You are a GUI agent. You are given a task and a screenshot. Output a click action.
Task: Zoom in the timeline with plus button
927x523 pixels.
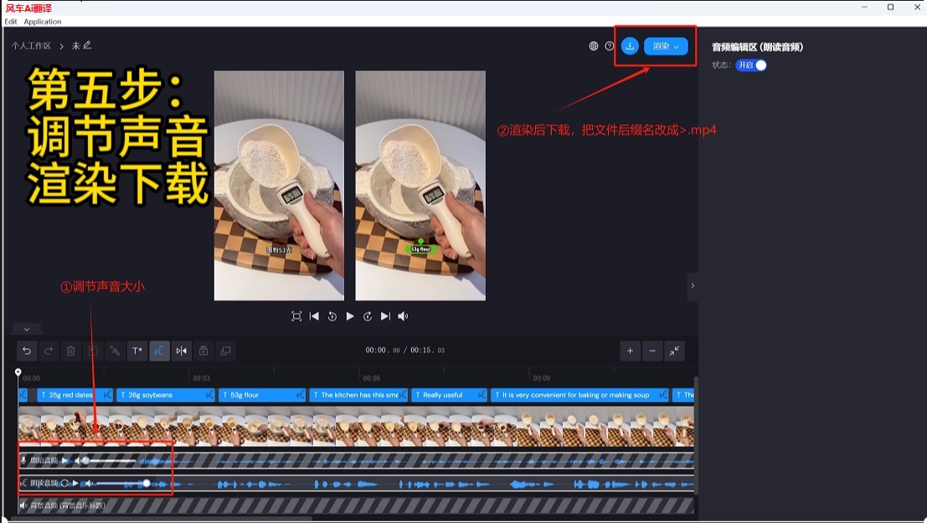(630, 351)
